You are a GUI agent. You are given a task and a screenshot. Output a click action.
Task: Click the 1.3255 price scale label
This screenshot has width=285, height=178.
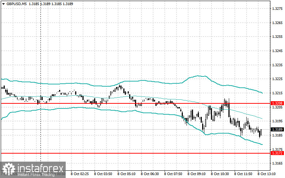(x=277, y=37)
